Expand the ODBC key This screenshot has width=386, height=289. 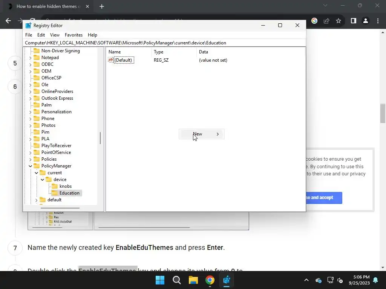pos(30,65)
